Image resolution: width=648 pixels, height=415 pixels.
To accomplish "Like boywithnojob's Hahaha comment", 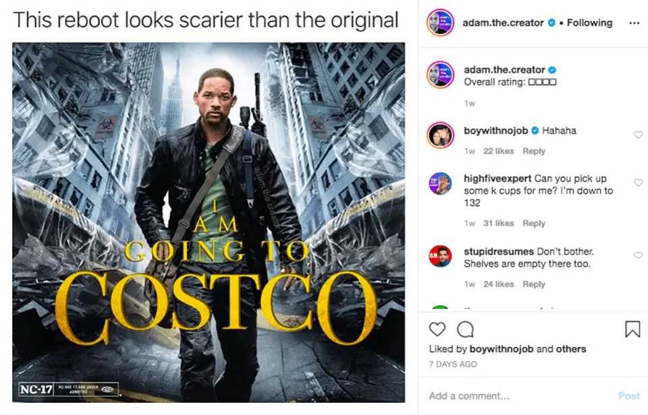I will 638,135.
